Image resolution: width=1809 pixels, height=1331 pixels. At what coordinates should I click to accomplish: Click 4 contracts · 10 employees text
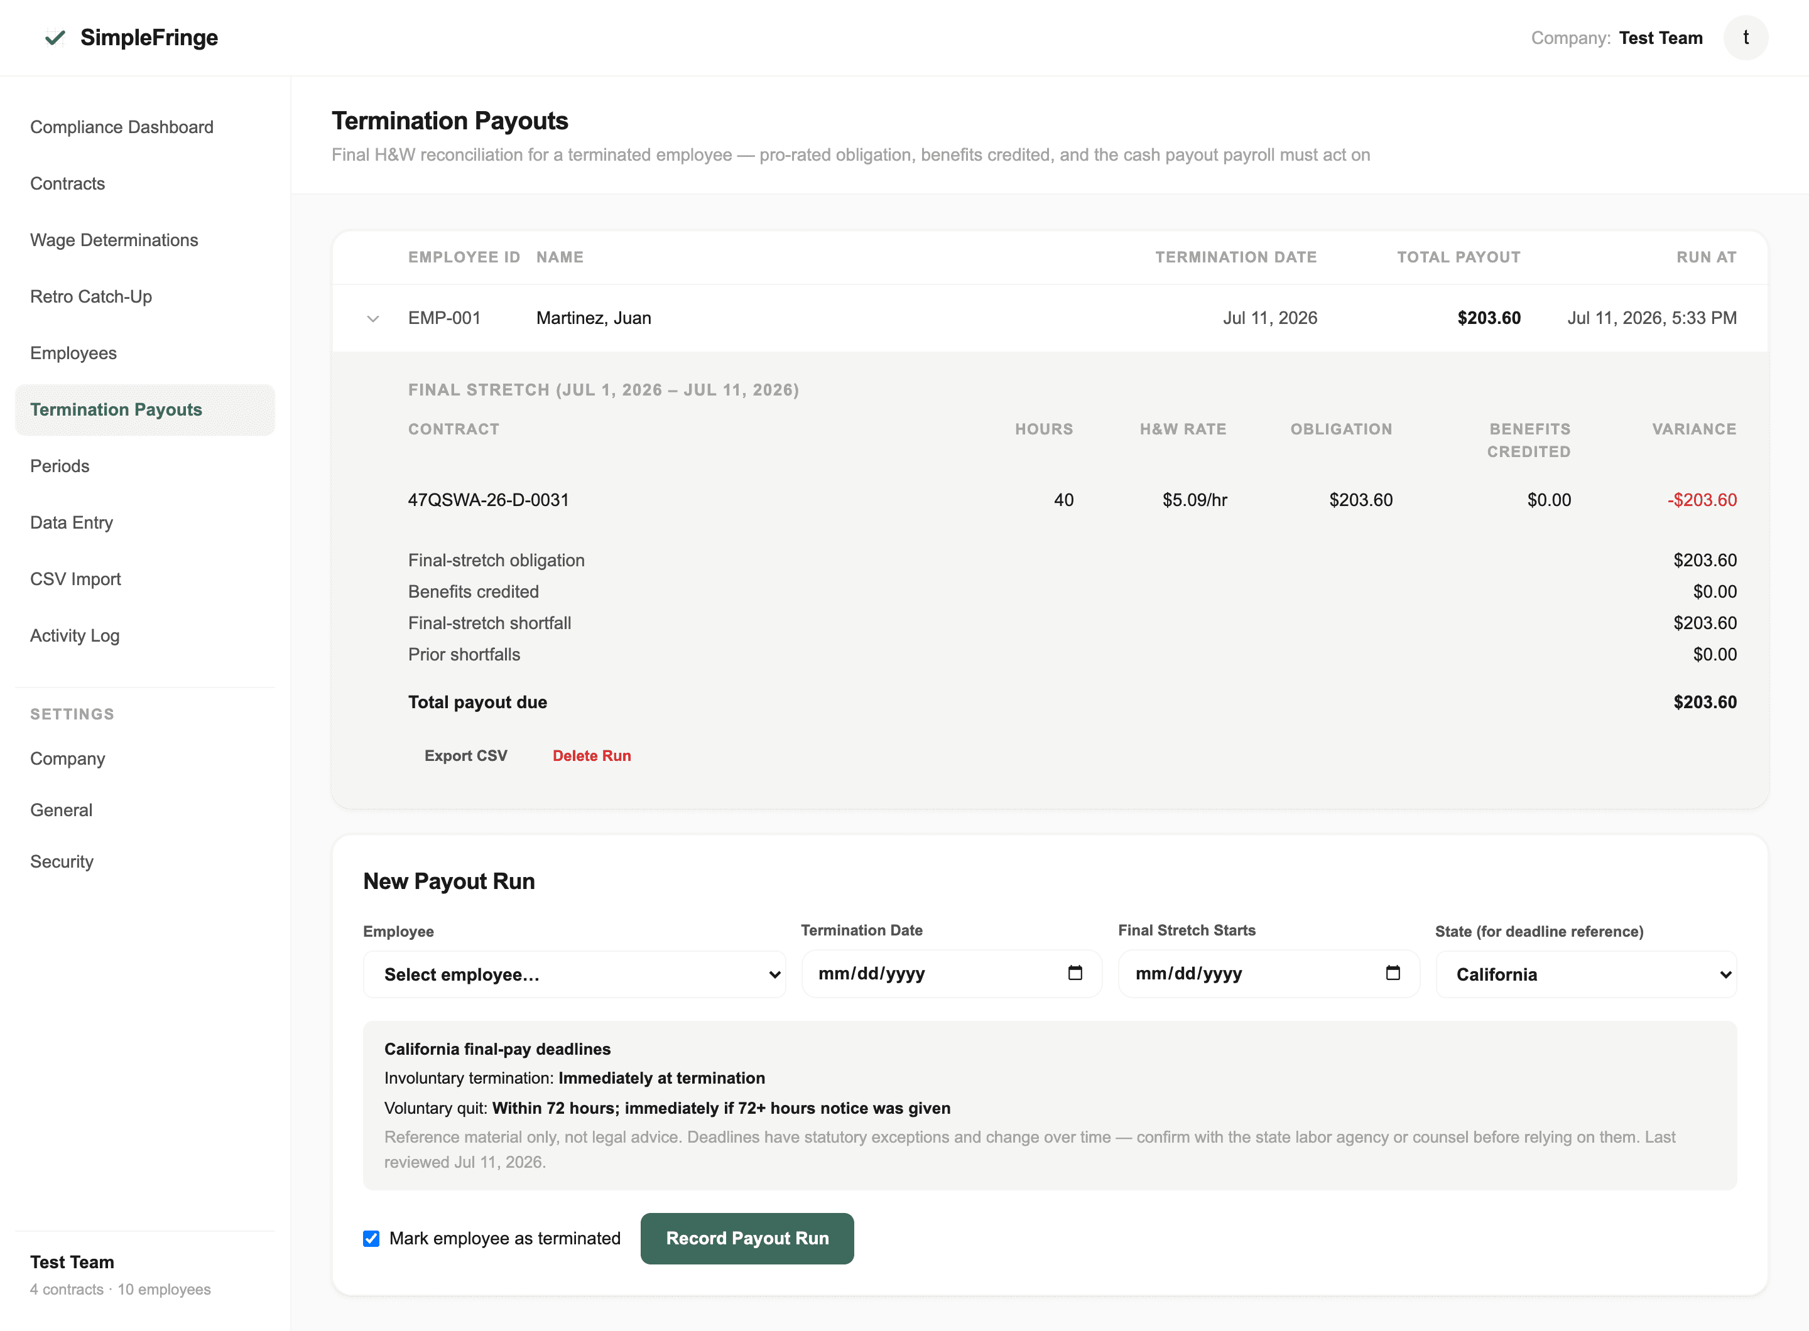point(120,1290)
